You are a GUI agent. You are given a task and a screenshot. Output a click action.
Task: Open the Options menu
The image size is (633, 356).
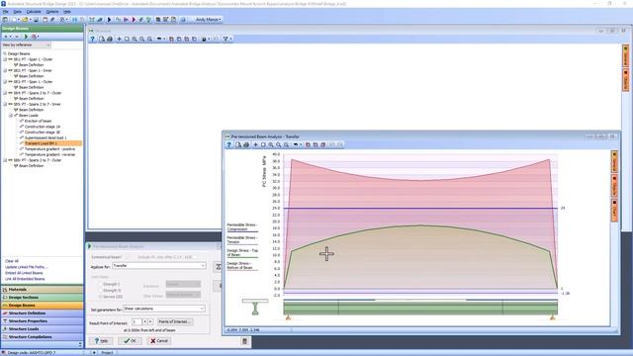(x=52, y=12)
